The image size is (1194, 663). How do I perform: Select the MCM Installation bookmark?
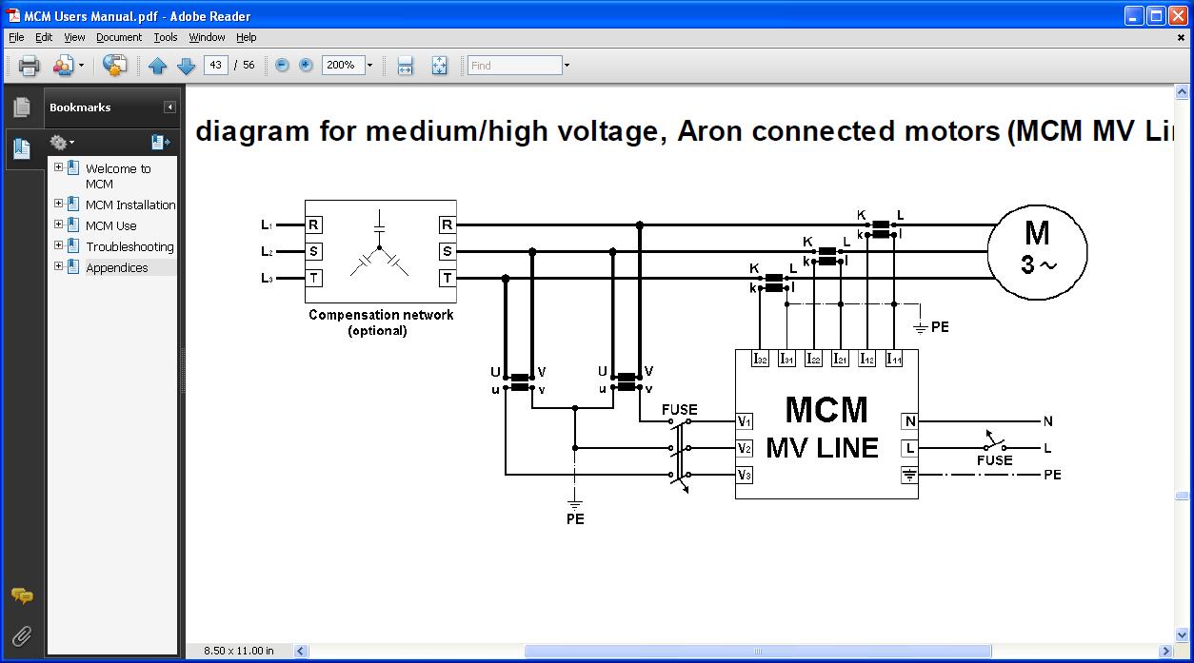click(130, 205)
